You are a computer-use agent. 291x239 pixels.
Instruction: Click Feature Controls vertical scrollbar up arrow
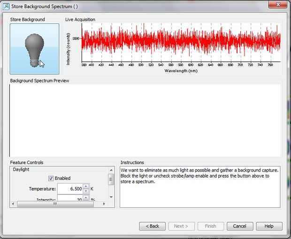tap(111, 170)
